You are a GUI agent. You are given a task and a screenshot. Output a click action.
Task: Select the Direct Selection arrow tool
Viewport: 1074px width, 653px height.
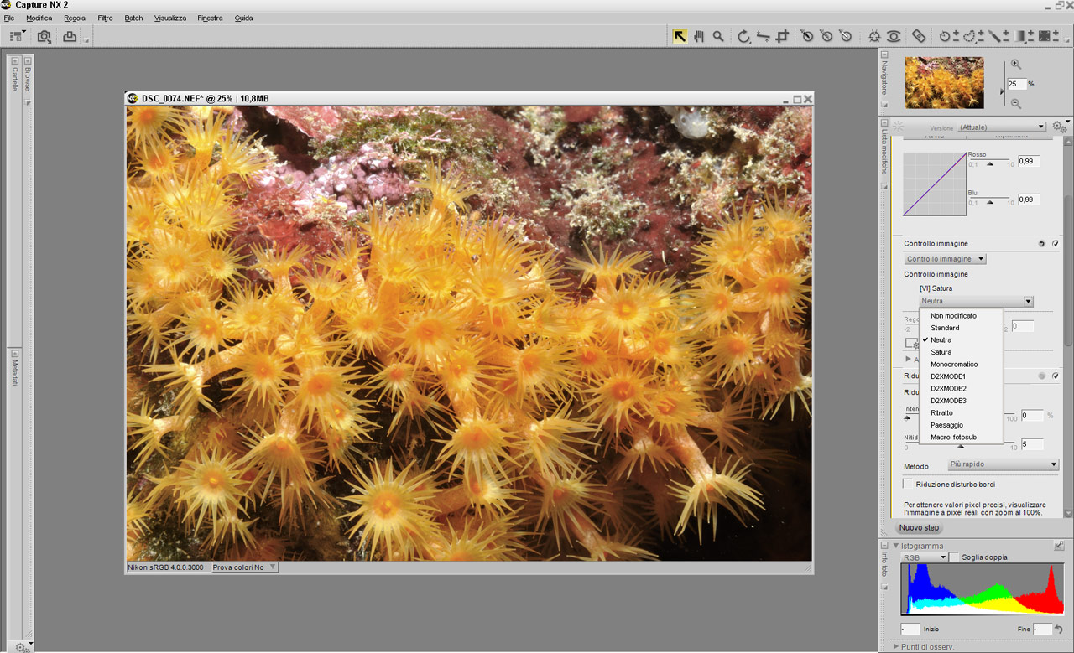[x=680, y=36]
